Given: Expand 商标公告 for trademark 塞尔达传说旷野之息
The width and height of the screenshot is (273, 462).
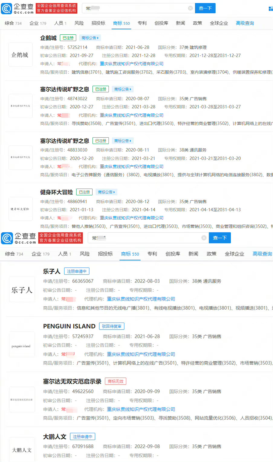Looking at the screenshot, I should coord(122,89).
